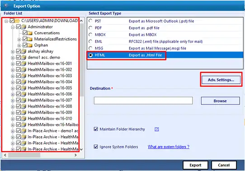Expand the HealthMailbox-ex16-008 node

click(13, 107)
